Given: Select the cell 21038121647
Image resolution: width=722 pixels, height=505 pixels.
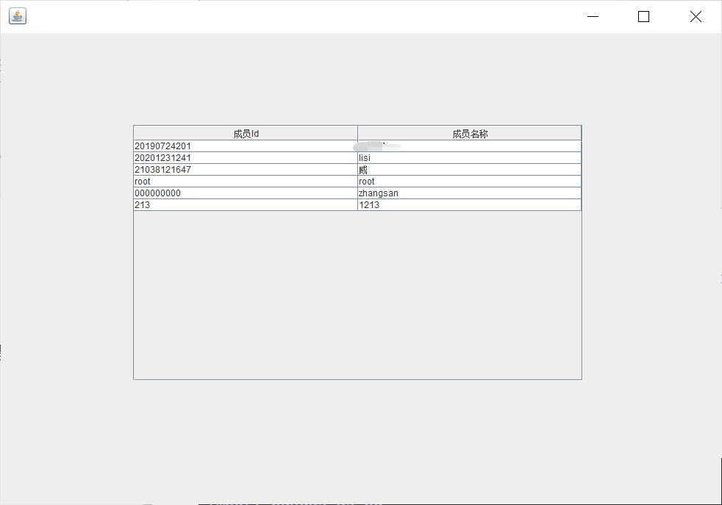Looking at the screenshot, I should point(246,169).
